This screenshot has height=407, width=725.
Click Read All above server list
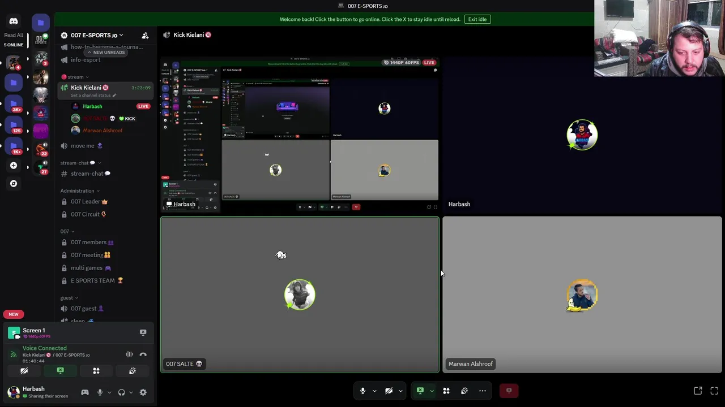tap(14, 35)
